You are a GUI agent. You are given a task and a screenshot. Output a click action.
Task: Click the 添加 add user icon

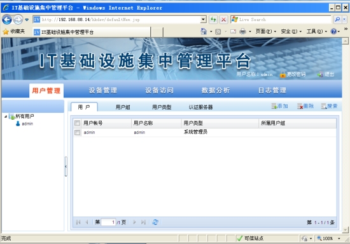[274, 106]
